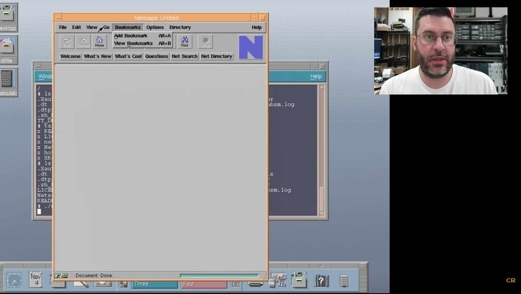This screenshot has height=294, width=521.
Task: Launch the Calculator desktop icon
Action: tap(6, 78)
